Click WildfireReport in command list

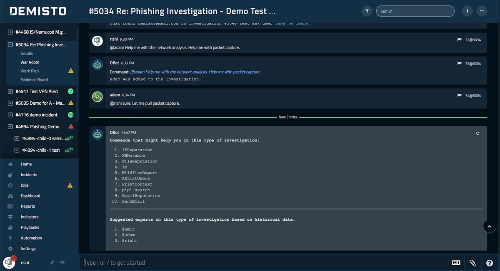tap(140, 173)
